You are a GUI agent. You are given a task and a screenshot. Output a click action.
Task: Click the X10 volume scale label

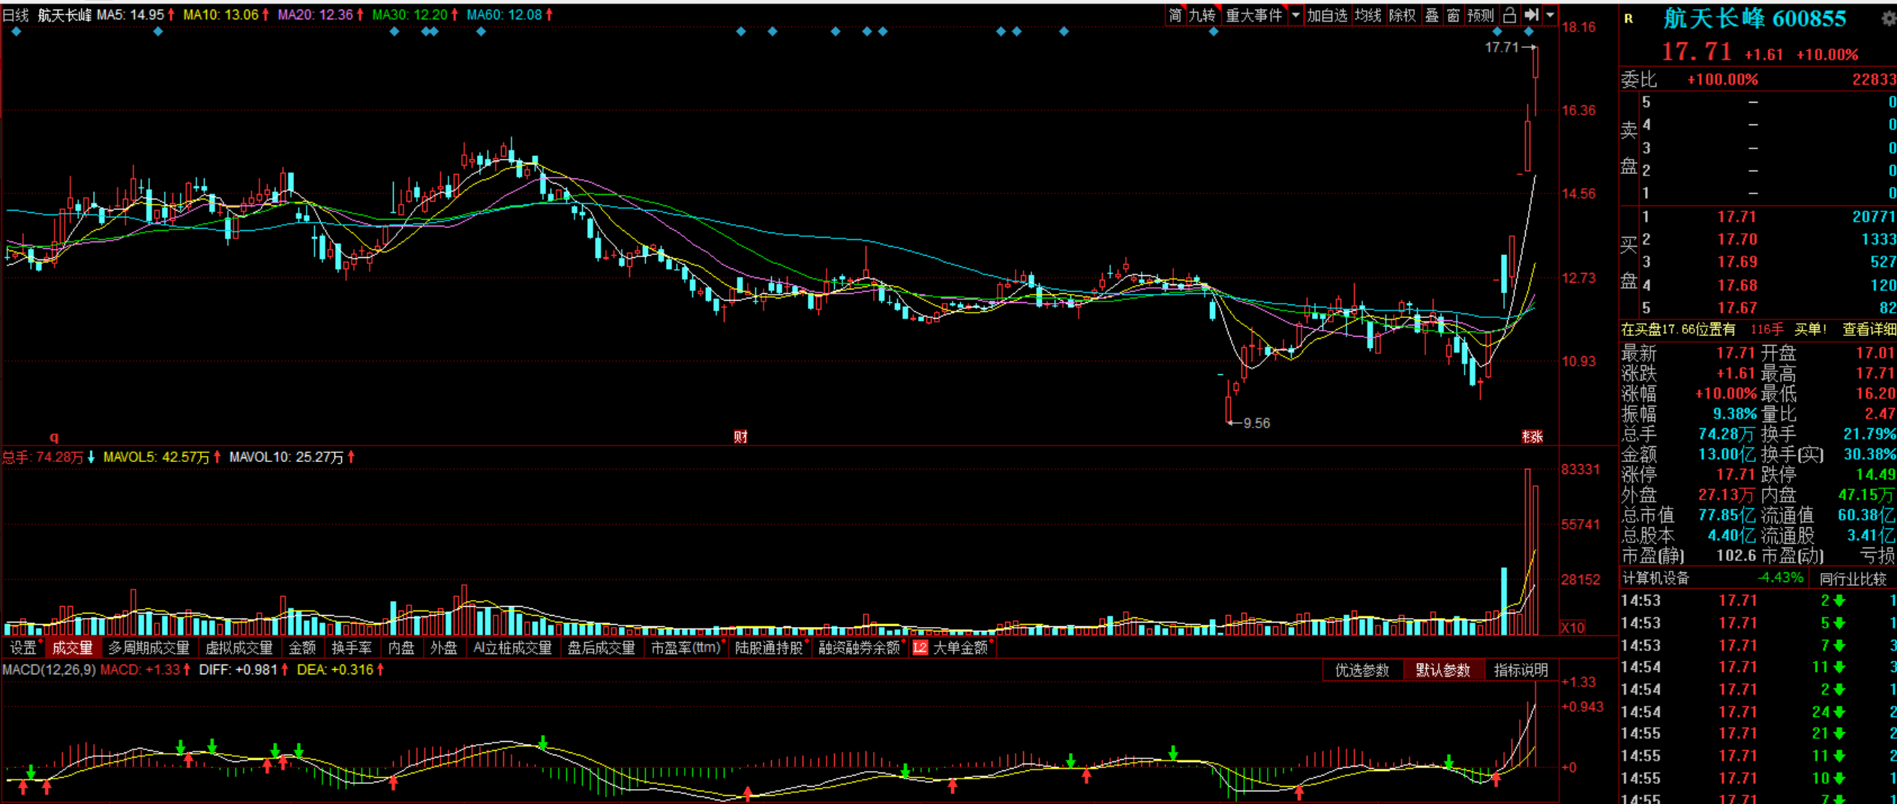click(1573, 628)
